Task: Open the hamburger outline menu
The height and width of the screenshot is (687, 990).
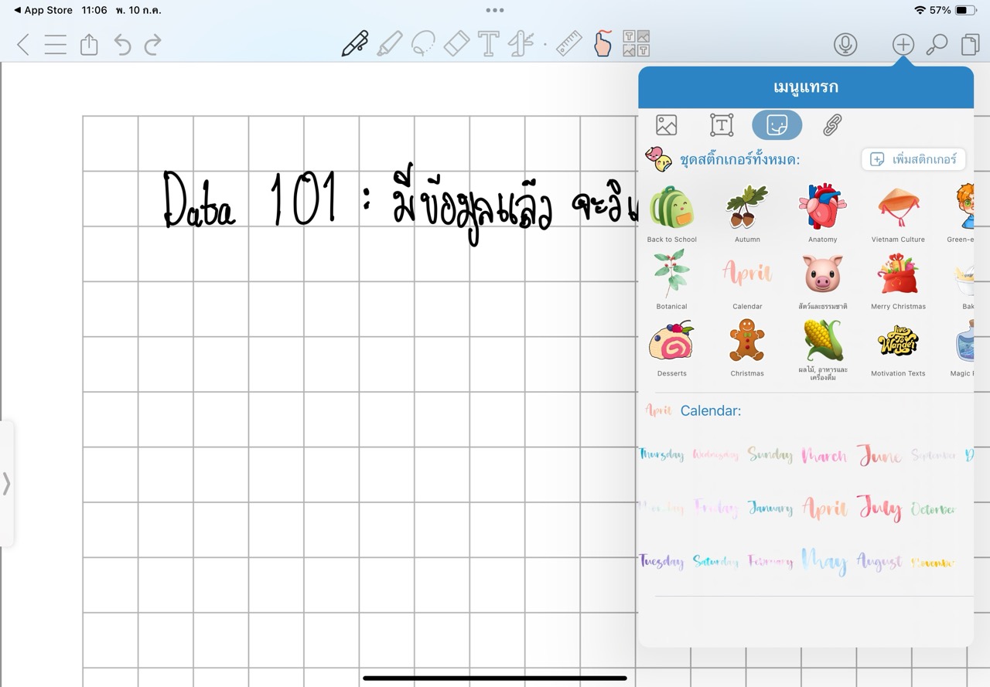Action: coord(55,45)
